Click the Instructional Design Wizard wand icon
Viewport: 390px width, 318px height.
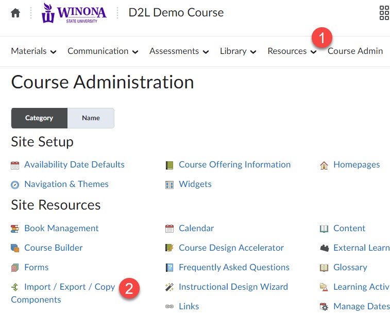coord(169,287)
